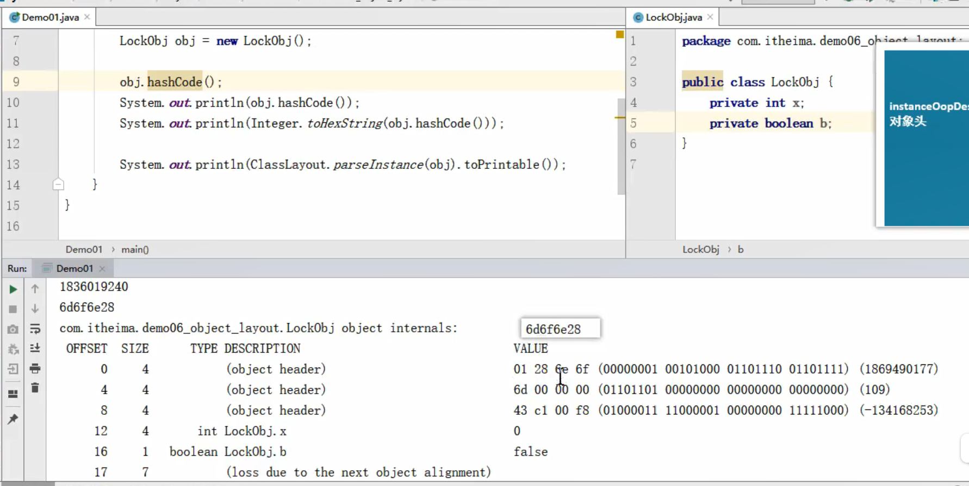
Task: Click the LockObj breadcrumb
Action: pos(701,249)
